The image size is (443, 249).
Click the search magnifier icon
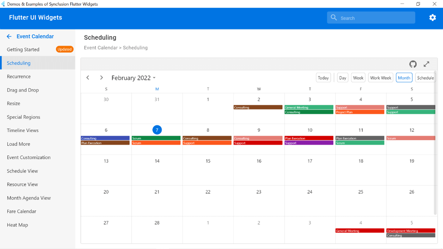(334, 18)
